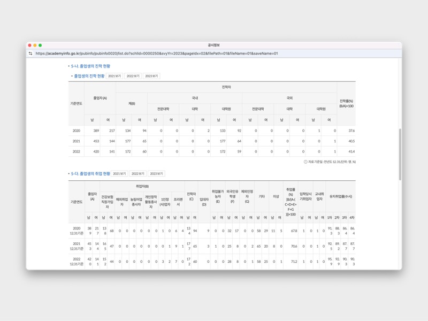The image size is (428, 321).
Task: Select the cell value 134
Action: (x=128, y=131)
